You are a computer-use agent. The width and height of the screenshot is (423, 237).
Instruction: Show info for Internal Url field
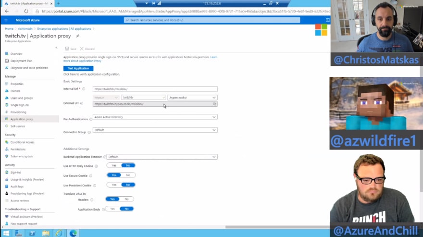[84, 89]
